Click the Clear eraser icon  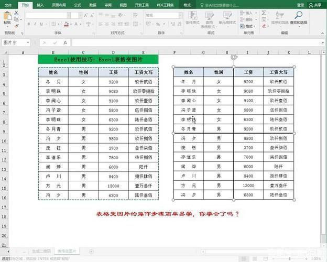pyautogui.click(x=264, y=26)
